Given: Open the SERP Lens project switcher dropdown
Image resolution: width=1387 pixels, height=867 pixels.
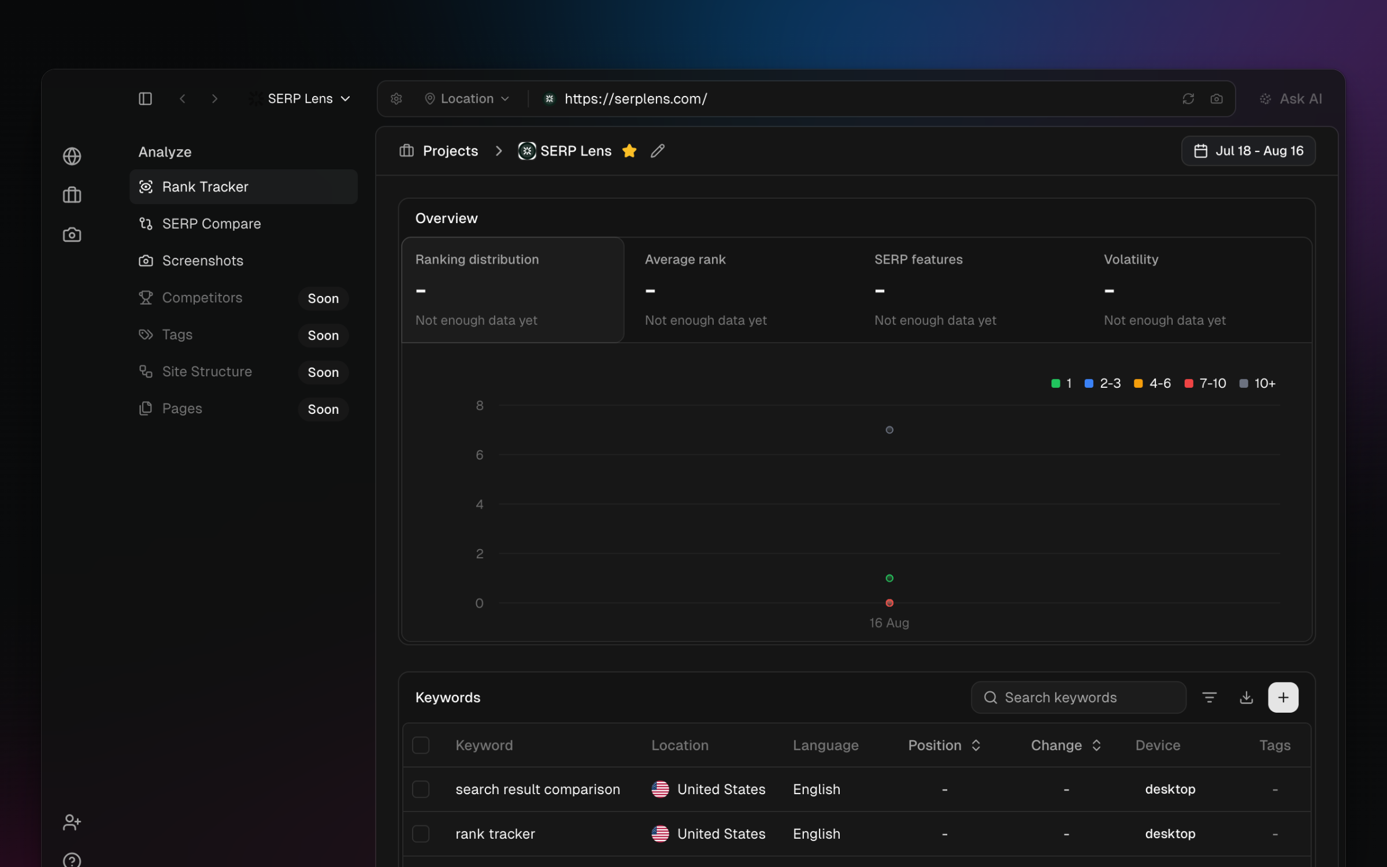Looking at the screenshot, I should 299,99.
